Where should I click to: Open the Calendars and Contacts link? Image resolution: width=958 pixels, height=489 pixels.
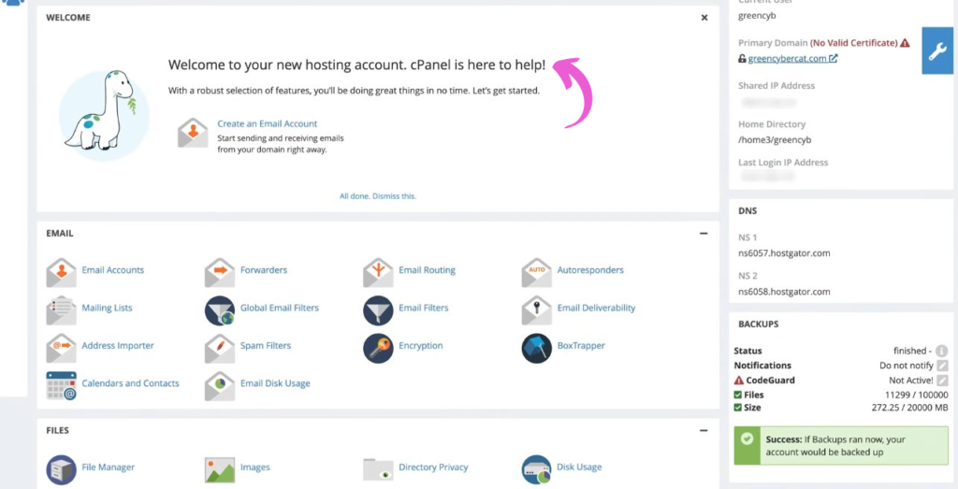[130, 383]
